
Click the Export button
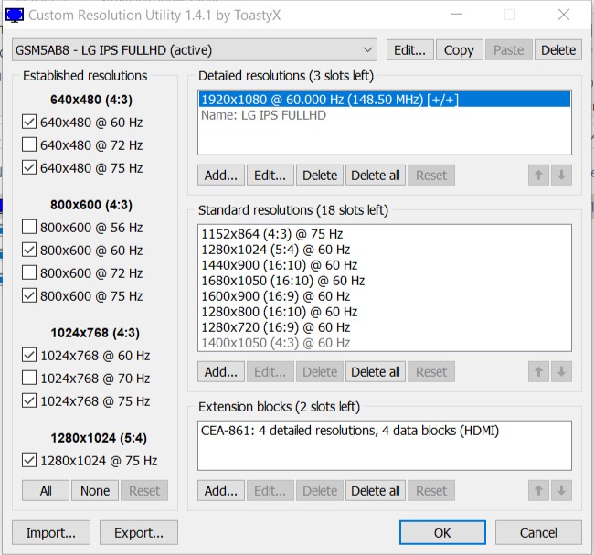pos(139,533)
